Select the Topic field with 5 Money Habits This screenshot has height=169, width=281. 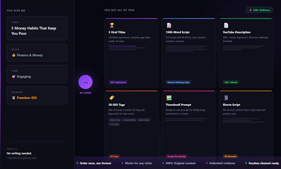point(37,29)
